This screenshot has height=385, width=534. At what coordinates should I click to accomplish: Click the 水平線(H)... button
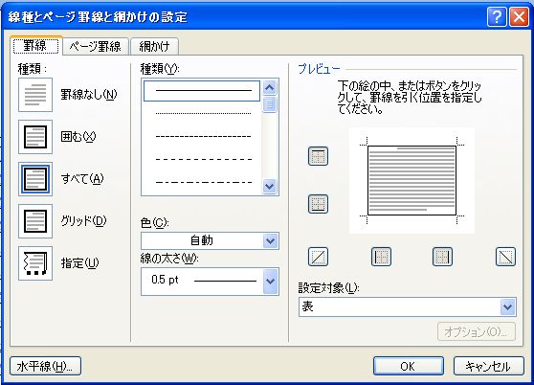tap(45, 366)
